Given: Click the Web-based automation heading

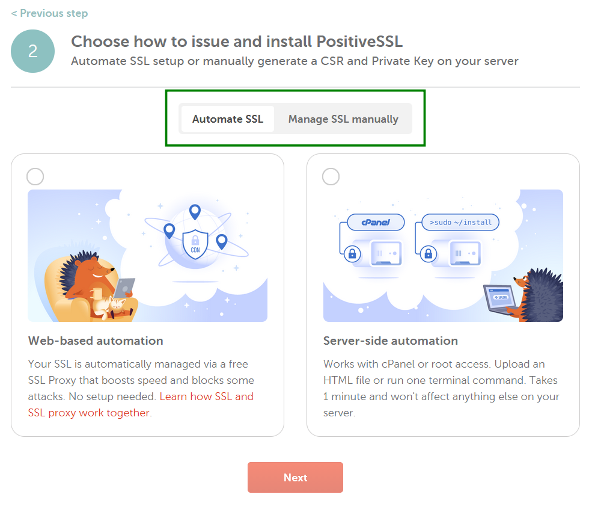Looking at the screenshot, I should click(96, 341).
